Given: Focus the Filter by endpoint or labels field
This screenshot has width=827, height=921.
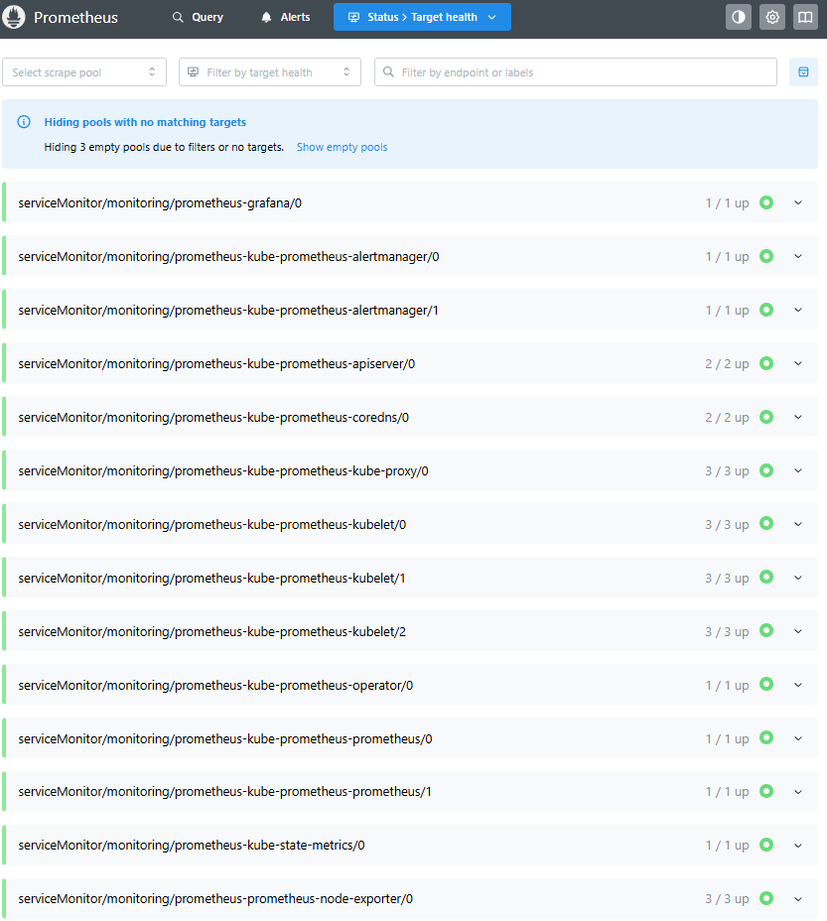Looking at the screenshot, I should tap(576, 72).
